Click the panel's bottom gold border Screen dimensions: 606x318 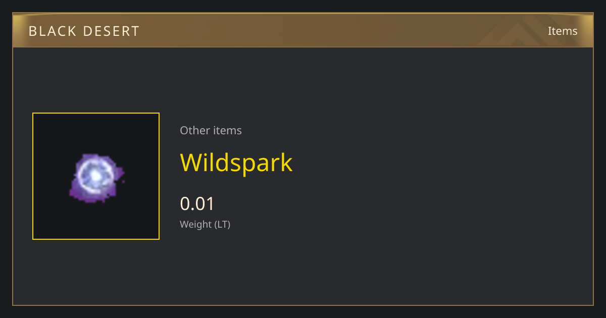pyautogui.click(x=303, y=305)
